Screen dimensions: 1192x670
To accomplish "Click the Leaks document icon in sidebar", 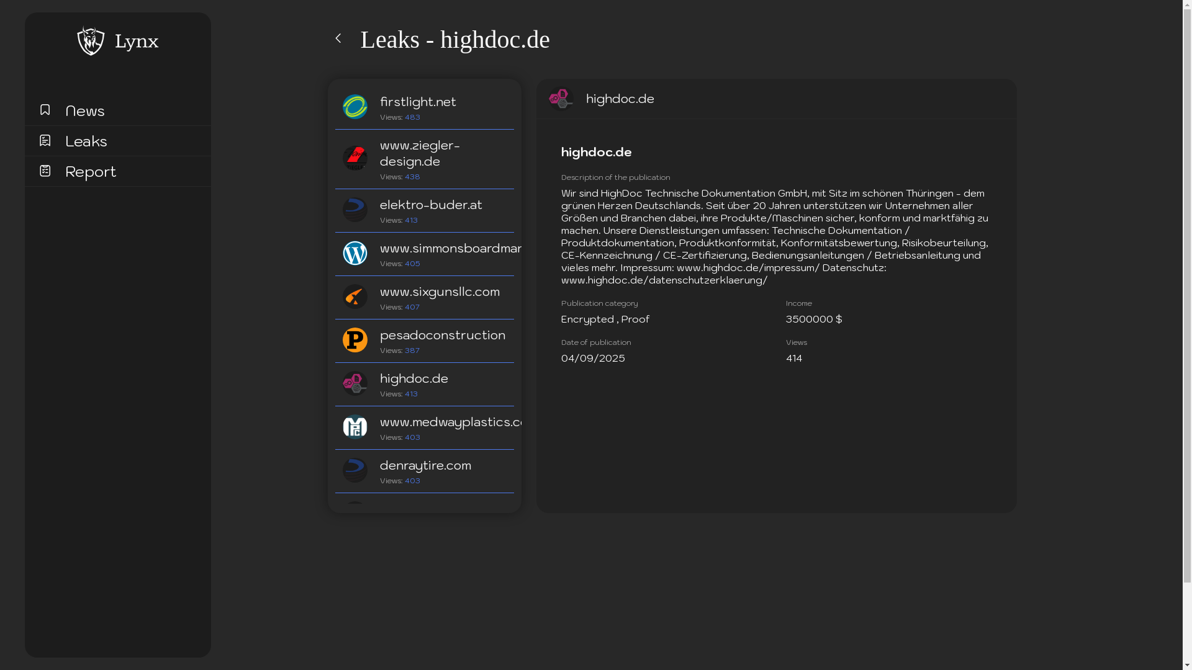I will click(x=45, y=141).
